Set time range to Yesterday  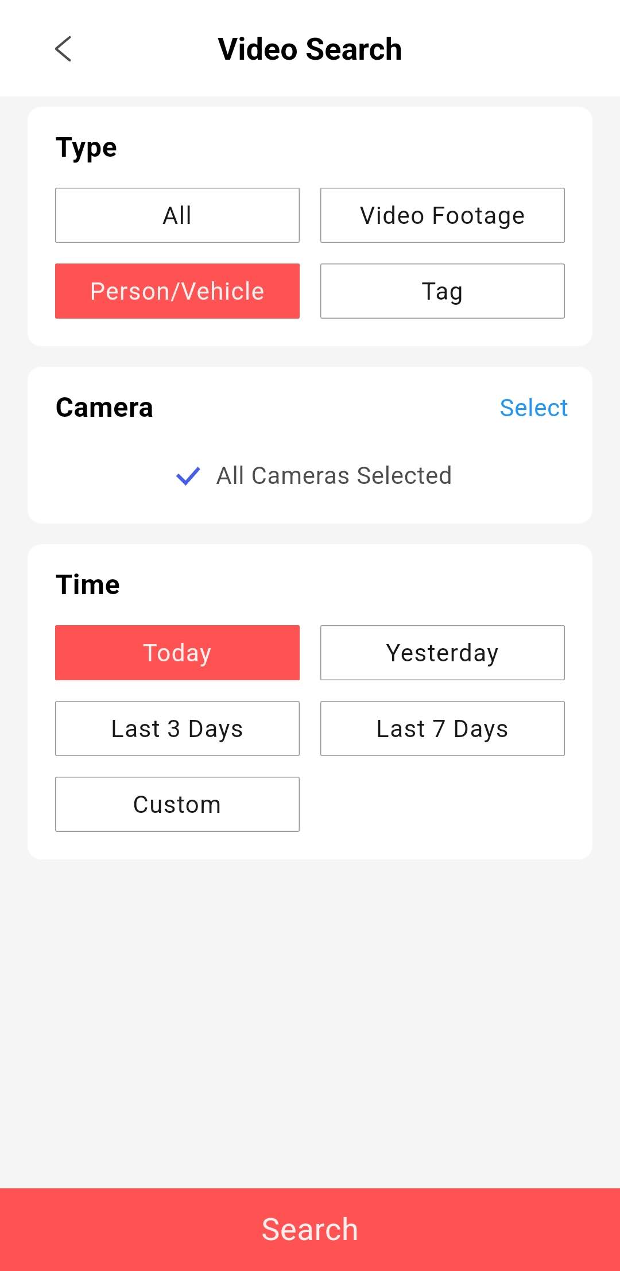tap(443, 653)
